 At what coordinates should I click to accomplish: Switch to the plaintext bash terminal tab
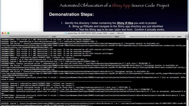[32, 37]
